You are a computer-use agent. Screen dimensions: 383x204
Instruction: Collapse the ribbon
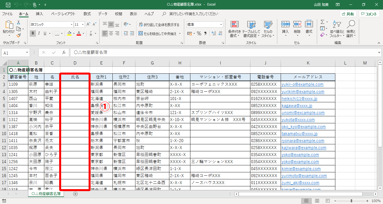click(x=379, y=43)
